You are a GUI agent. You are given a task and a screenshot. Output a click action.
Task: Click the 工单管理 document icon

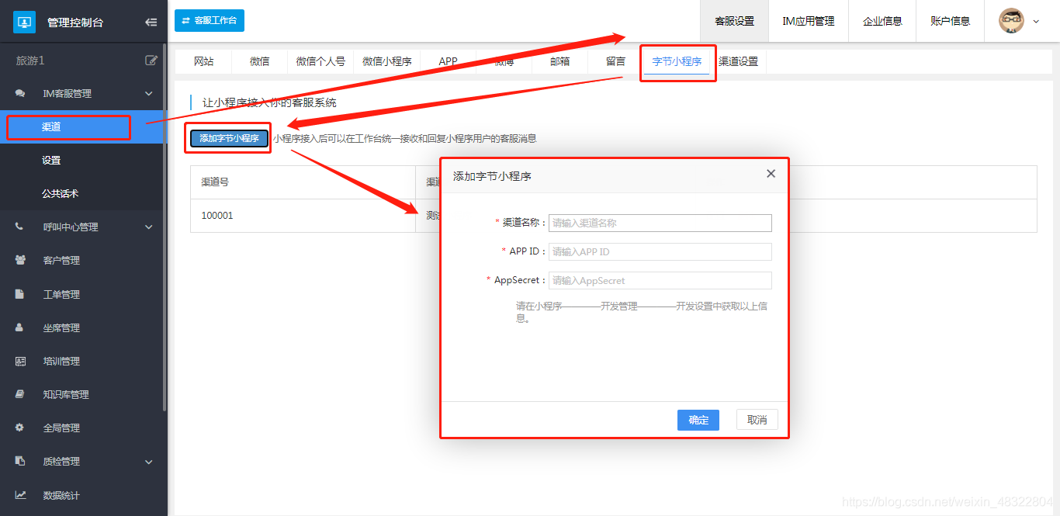[x=20, y=294]
